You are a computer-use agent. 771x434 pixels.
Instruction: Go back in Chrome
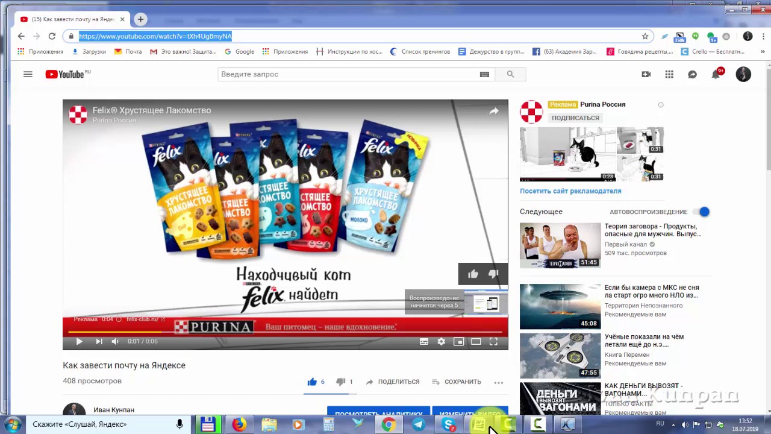(x=21, y=36)
